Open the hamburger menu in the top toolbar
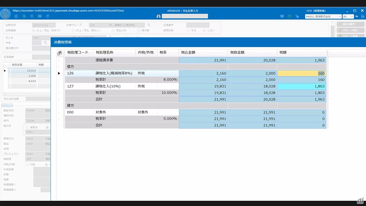366x206 pixels. (16, 16)
